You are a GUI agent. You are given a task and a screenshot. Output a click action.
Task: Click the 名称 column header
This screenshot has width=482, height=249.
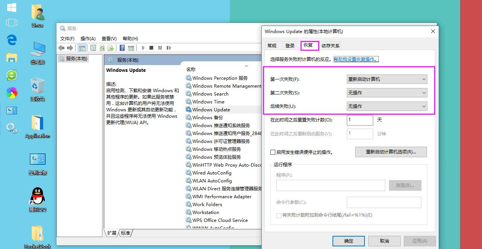click(x=191, y=70)
